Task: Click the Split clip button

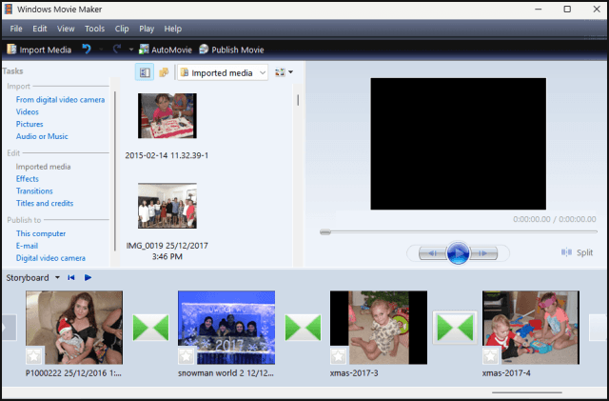Action: click(578, 252)
